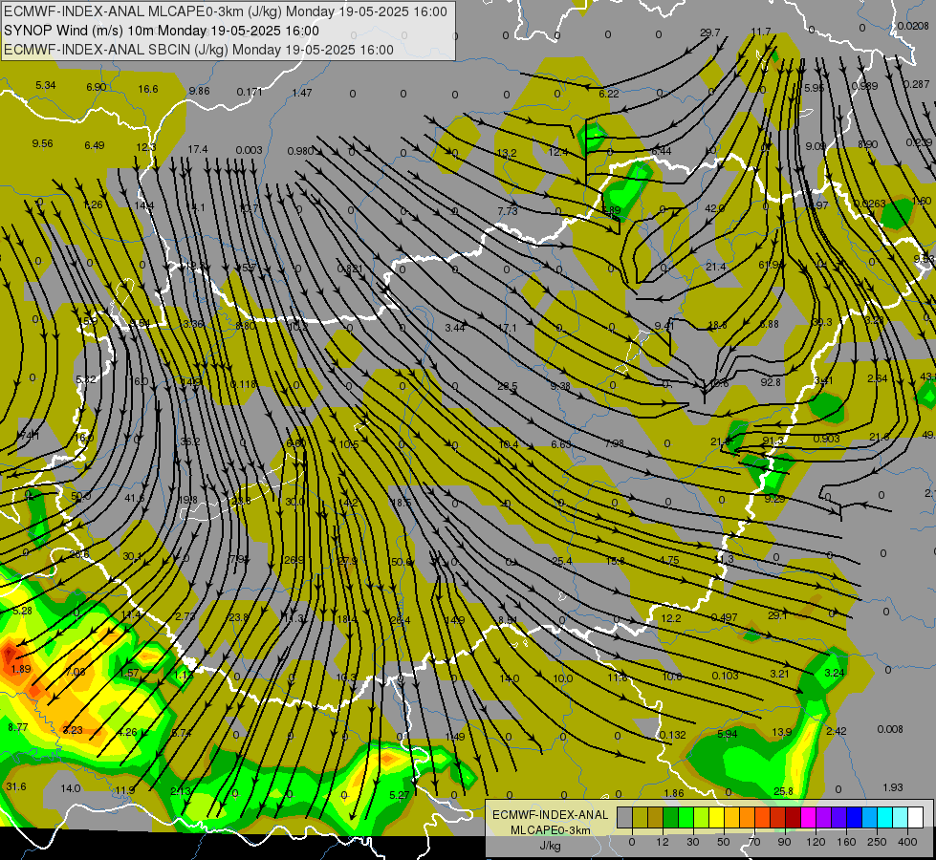Click the legend scale value 30
The height and width of the screenshot is (860, 936).
pyautogui.click(x=693, y=842)
